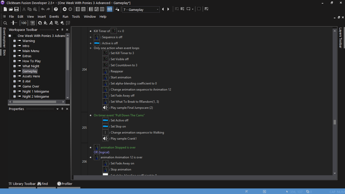Click the gear icon in event toolbar
Screen dimensions: 345x194
tap(40, 23)
